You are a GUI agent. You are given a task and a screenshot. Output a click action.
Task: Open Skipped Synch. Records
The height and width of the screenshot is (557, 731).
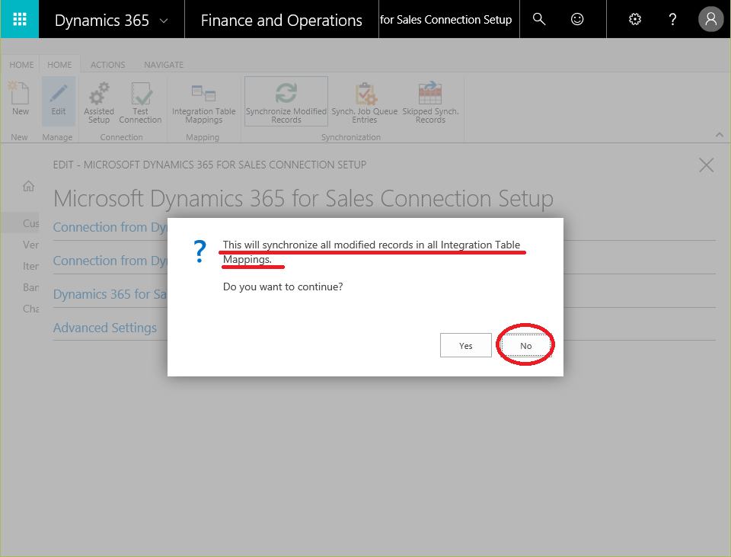[x=430, y=102]
